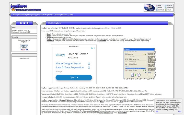Click the leftmost round icon in sidebar header
This screenshot has width=184, height=115.
21,23
